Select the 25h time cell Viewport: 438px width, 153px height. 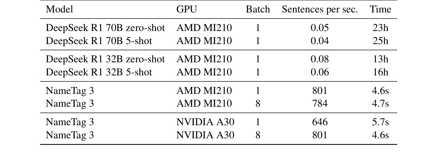pos(380,41)
